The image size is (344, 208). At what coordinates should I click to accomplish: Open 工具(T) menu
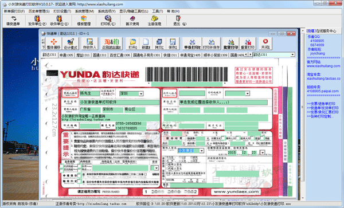coord(158,11)
